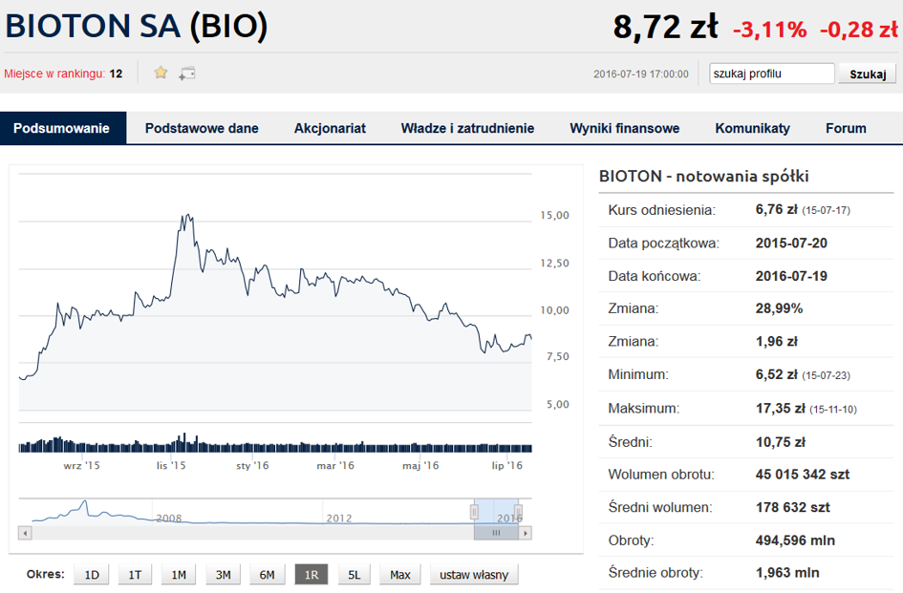
Task: Click the BIOTON SA (BIO) title
Action: [x=137, y=27]
